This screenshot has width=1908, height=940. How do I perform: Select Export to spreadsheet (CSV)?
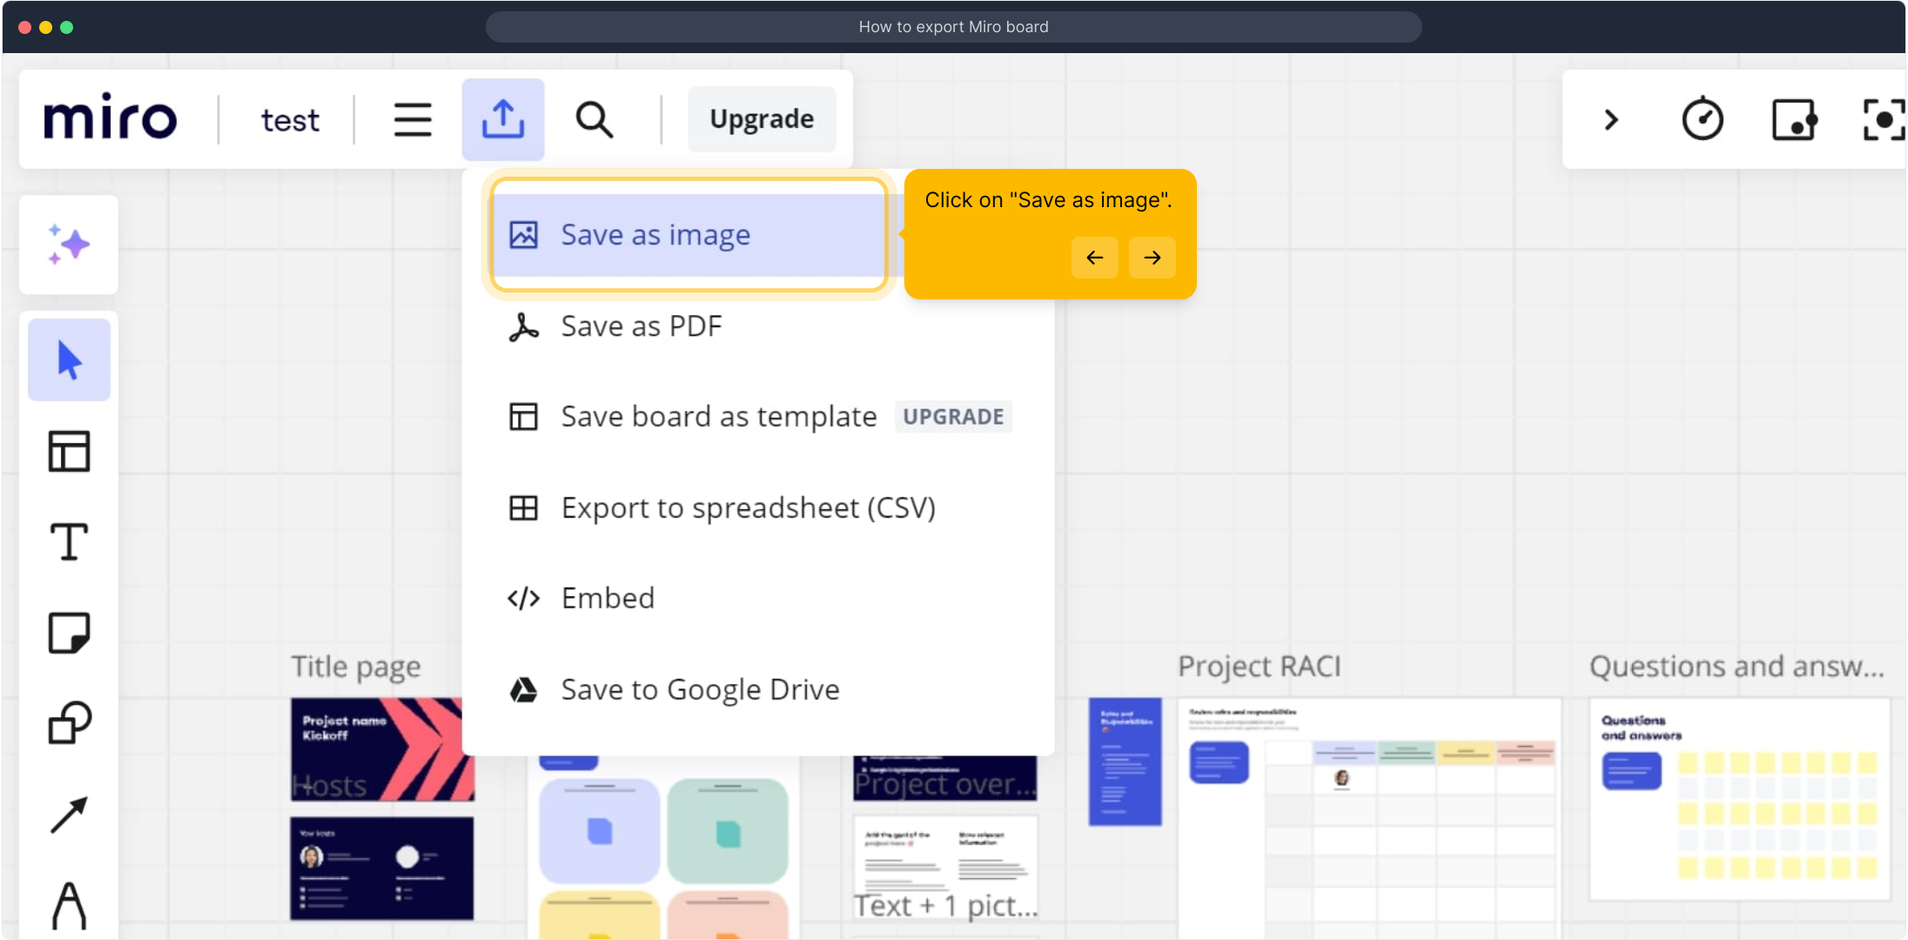[x=747, y=507]
